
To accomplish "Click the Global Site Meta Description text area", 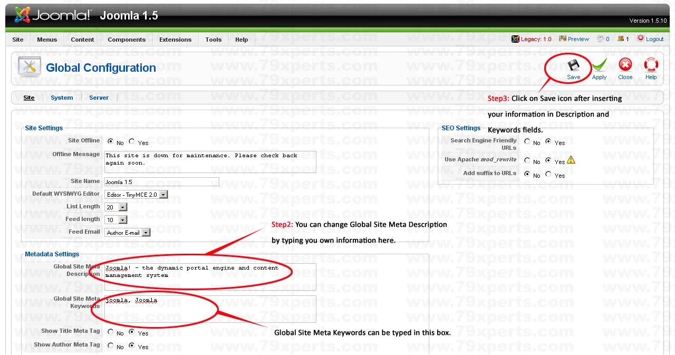I will (210, 277).
